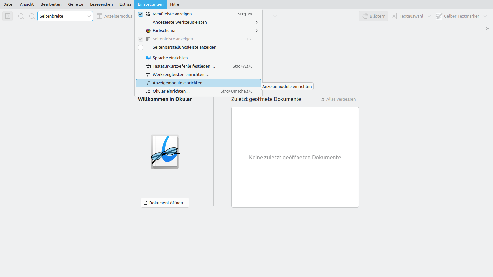Open the Lesezeichen menu
The height and width of the screenshot is (277, 493).
coord(101,4)
